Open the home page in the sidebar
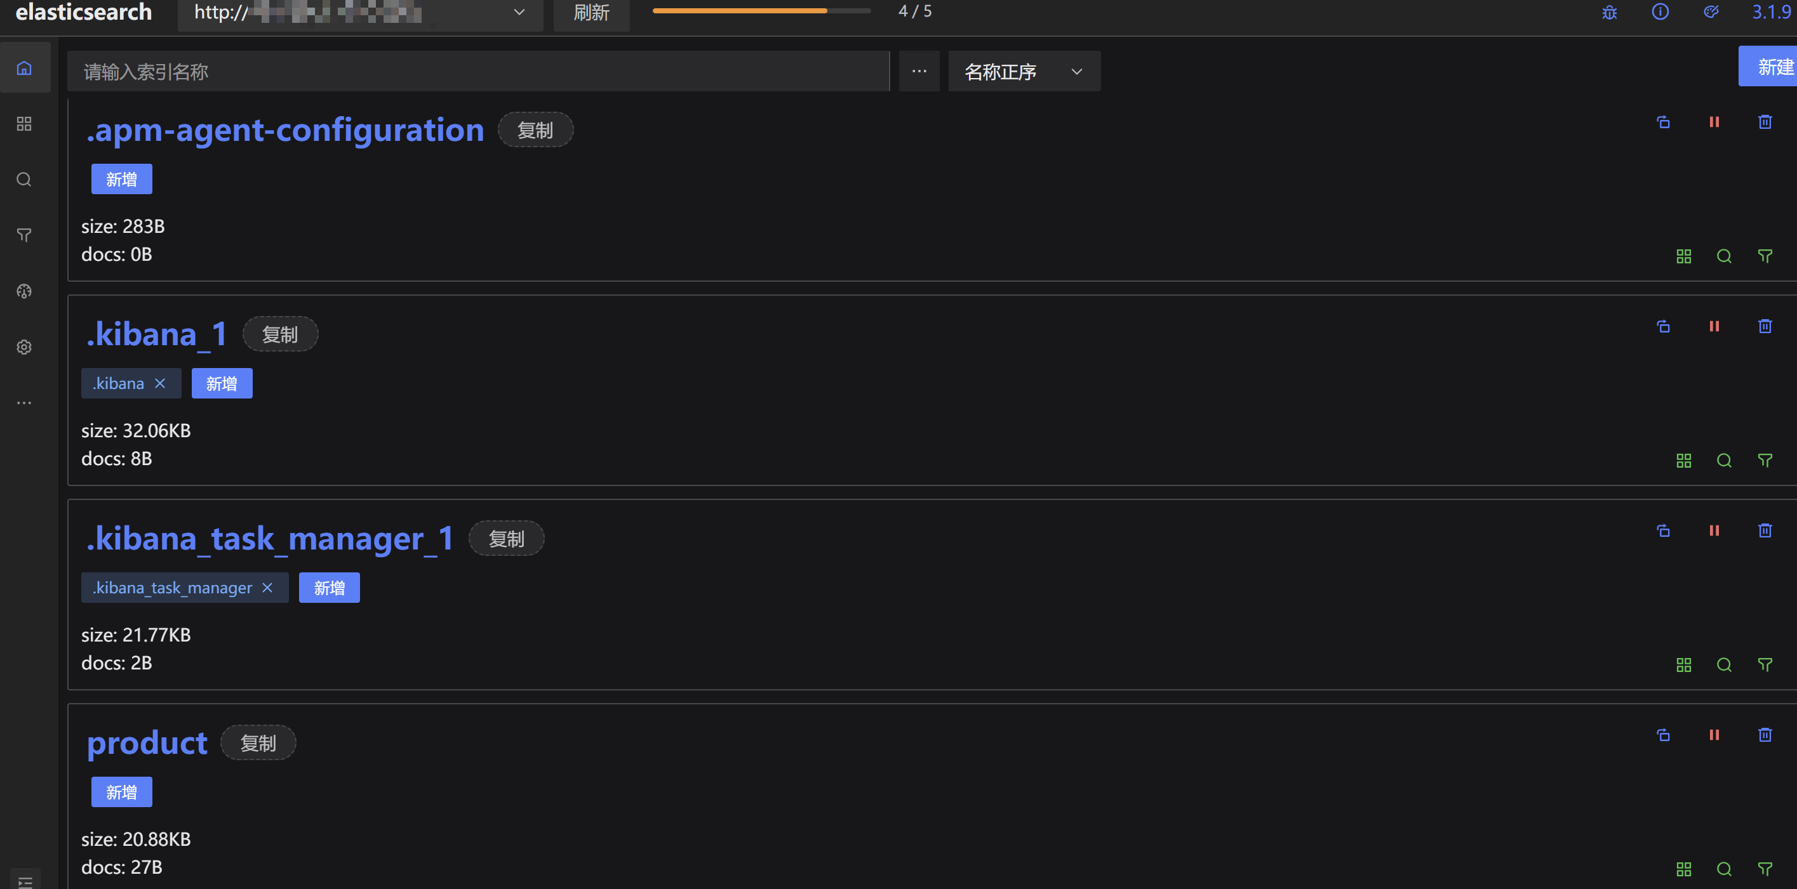Viewport: 1797px width, 889px height. [24, 68]
